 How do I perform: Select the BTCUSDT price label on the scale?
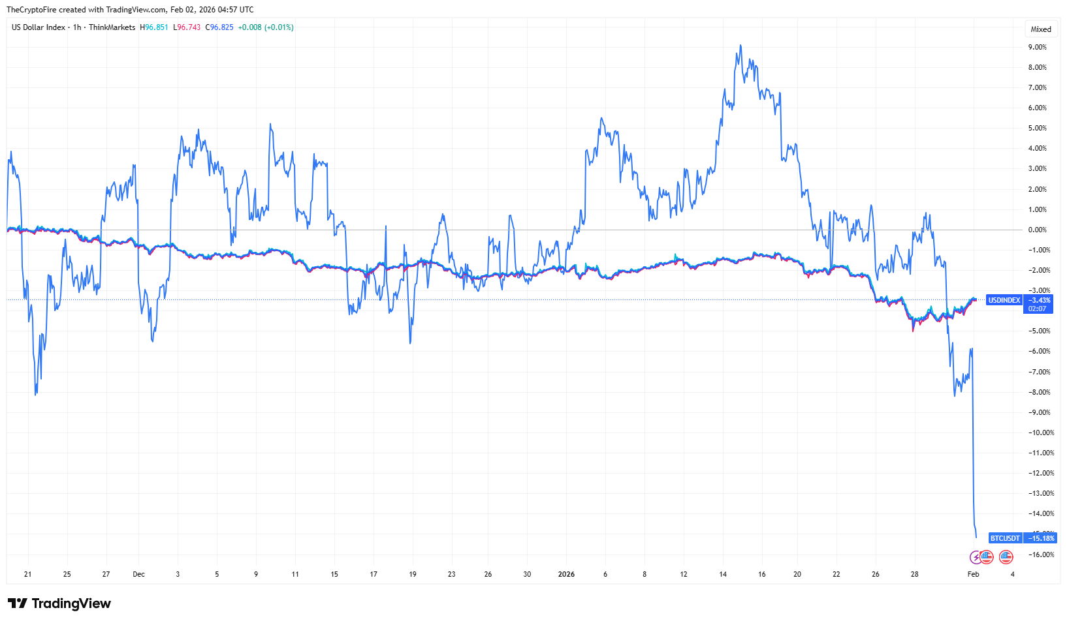[x=1004, y=538]
